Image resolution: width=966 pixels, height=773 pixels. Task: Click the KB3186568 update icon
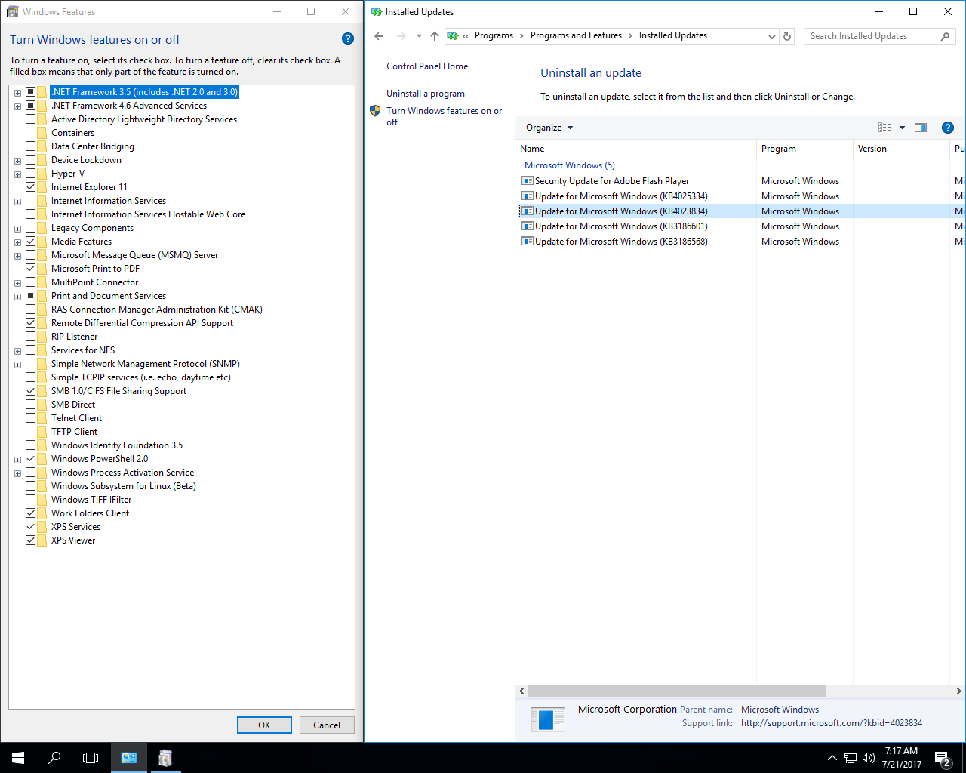tap(528, 242)
